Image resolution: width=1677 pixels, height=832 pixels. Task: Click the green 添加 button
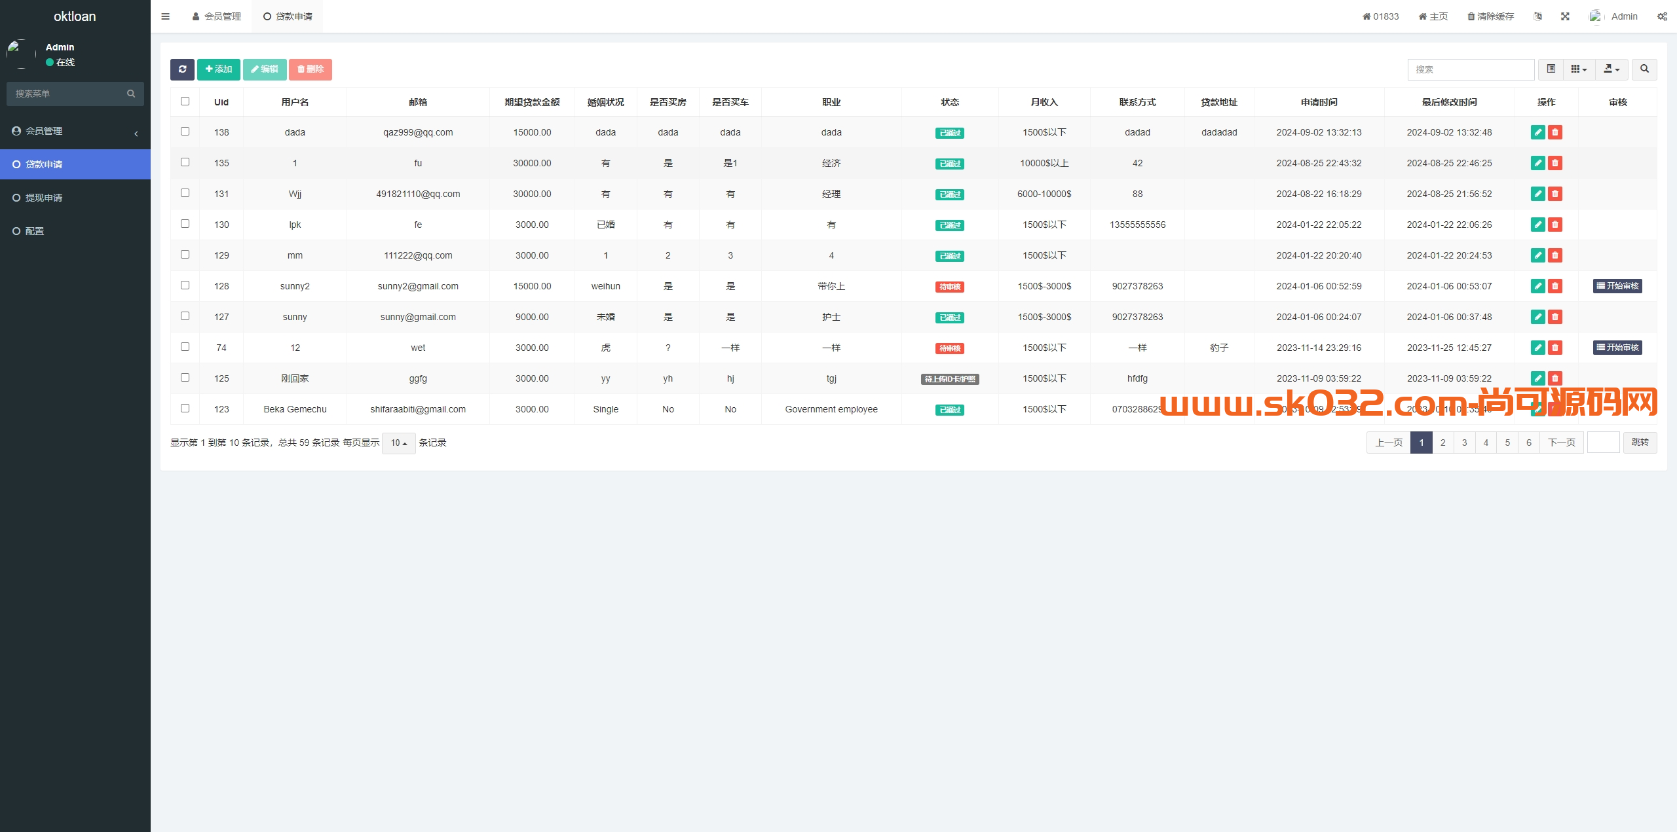[x=219, y=69]
